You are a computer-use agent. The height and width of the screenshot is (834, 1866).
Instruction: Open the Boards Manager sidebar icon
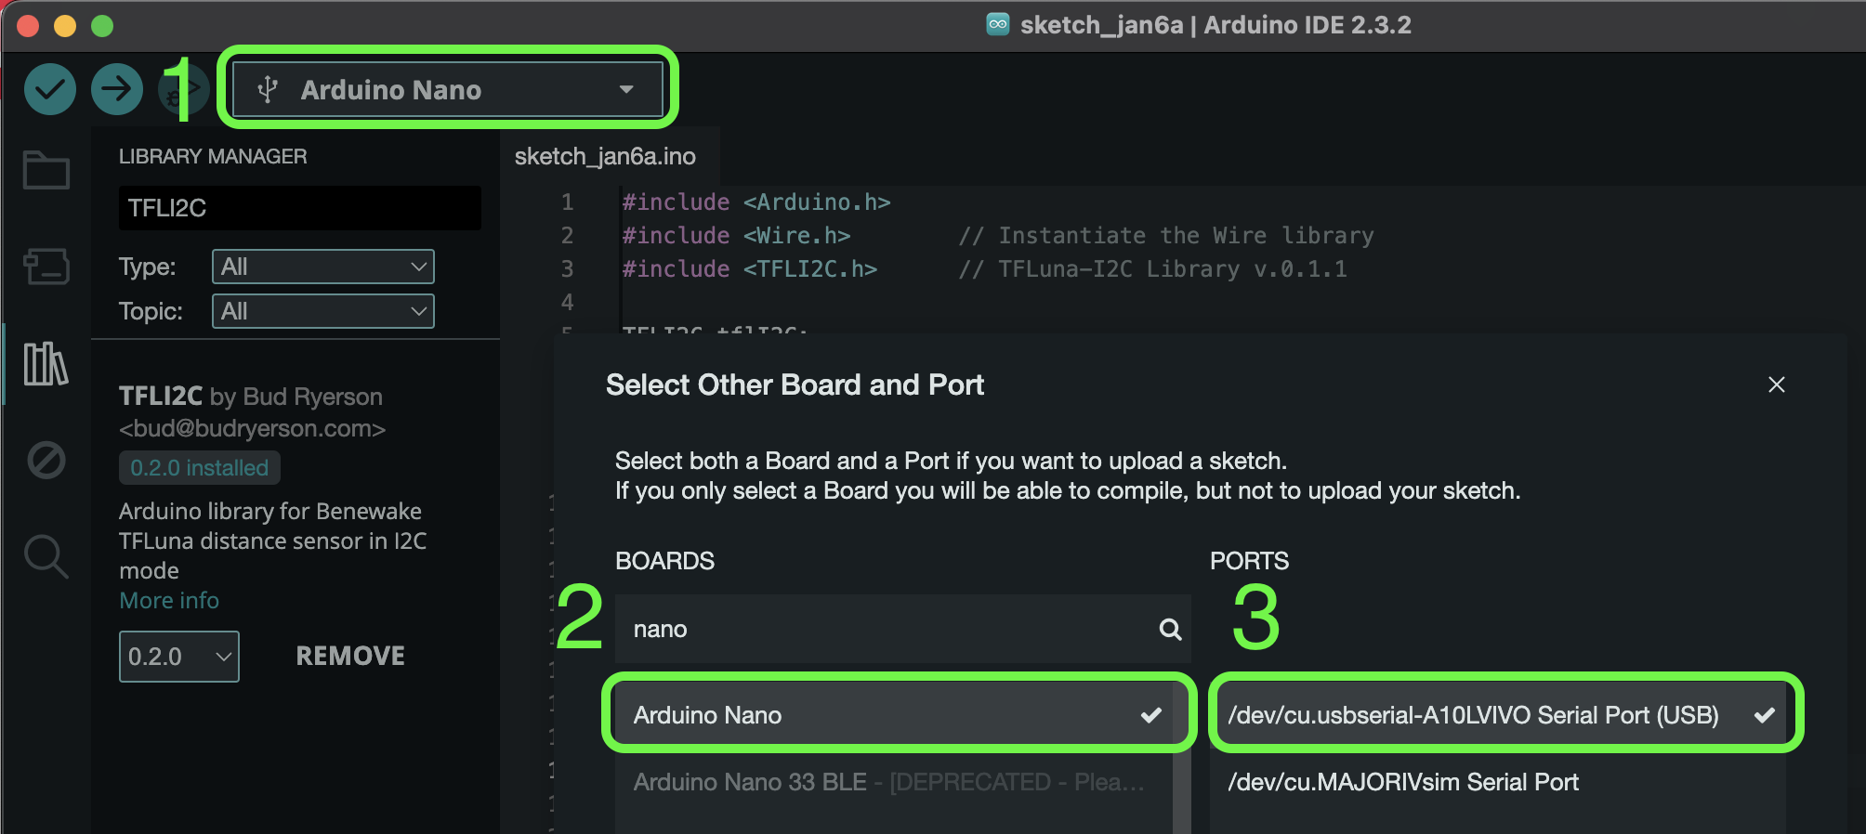(46, 267)
